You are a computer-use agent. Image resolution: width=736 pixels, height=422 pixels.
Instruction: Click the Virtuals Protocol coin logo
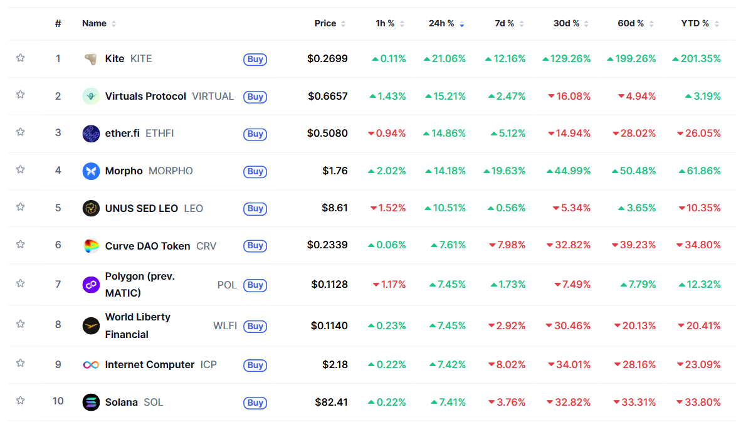coord(91,97)
